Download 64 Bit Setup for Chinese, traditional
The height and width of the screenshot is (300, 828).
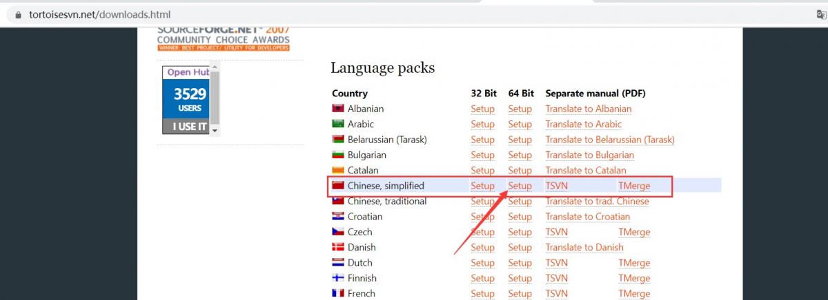[520, 201]
